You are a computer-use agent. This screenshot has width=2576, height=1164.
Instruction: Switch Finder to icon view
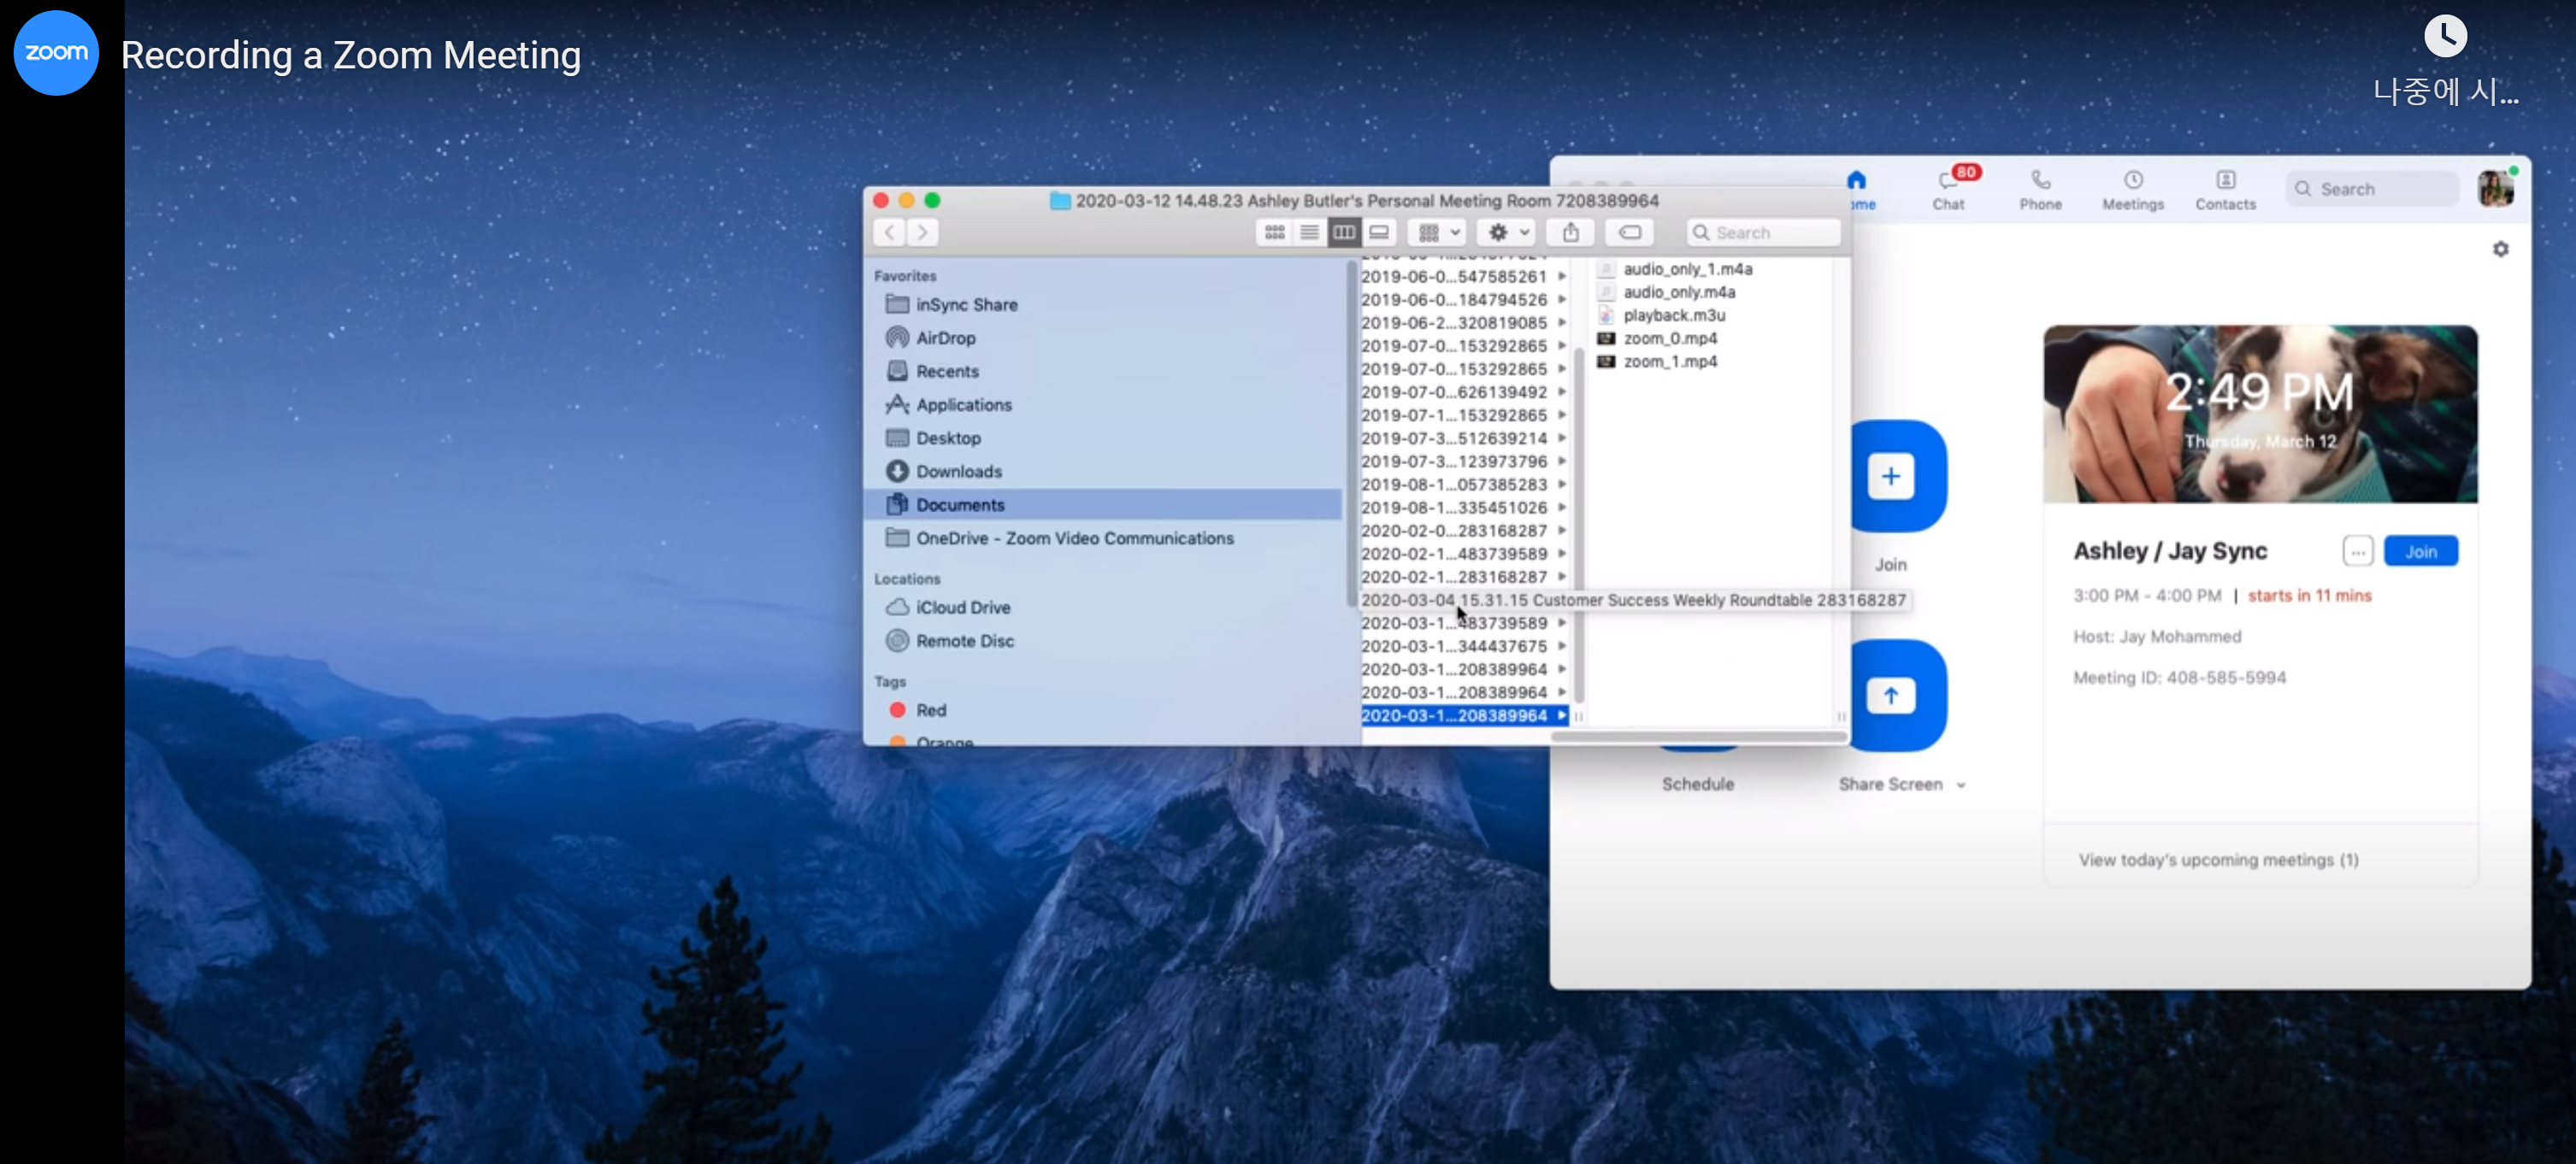pyautogui.click(x=1274, y=232)
